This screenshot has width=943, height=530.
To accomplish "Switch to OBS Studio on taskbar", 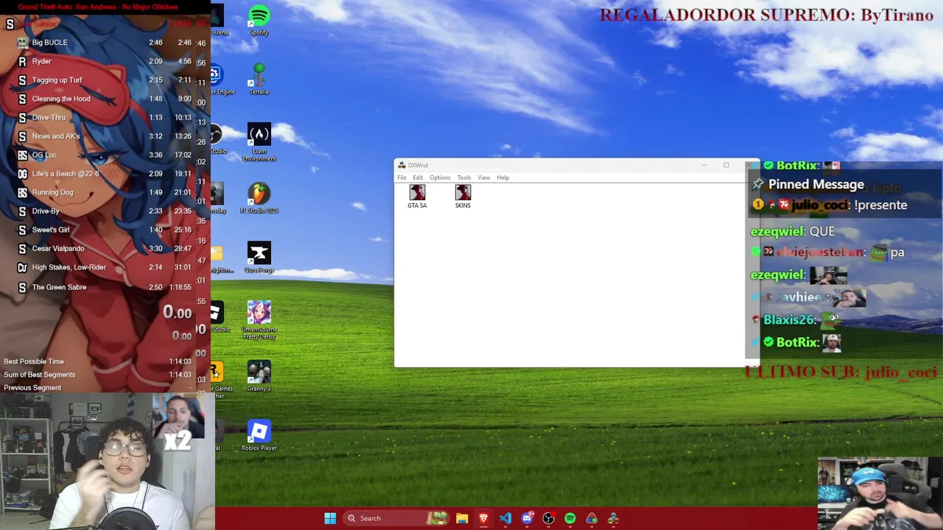I will (548, 518).
